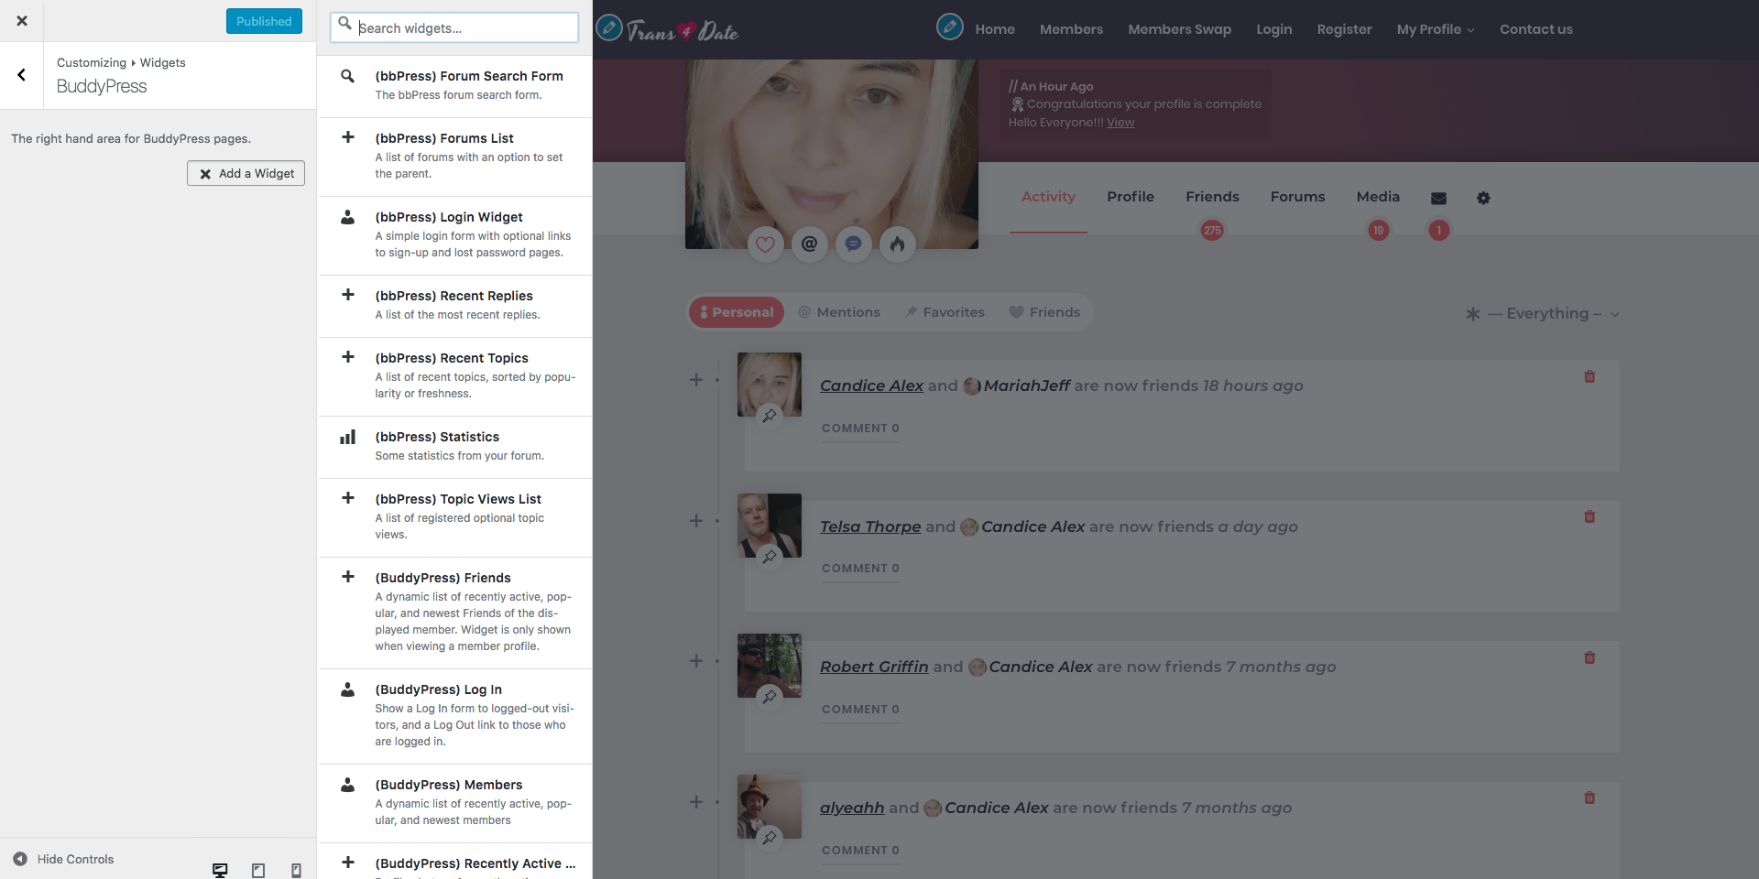Select the Mentions activity filter
This screenshot has height=879, width=1759.
pyautogui.click(x=839, y=312)
